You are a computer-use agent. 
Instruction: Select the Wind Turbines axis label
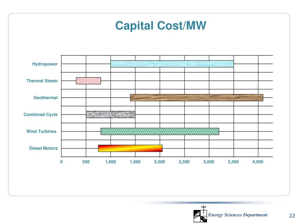coord(41,132)
